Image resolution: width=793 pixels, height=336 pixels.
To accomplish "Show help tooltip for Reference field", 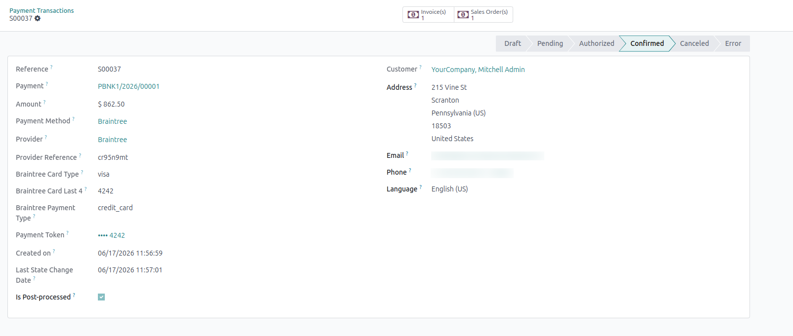I will tap(51, 67).
